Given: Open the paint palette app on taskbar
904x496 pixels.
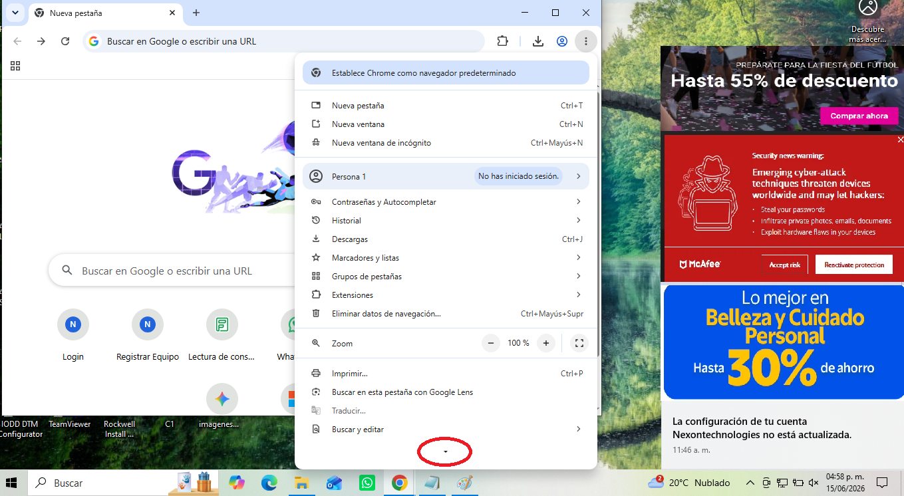Looking at the screenshot, I should click(x=464, y=483).
